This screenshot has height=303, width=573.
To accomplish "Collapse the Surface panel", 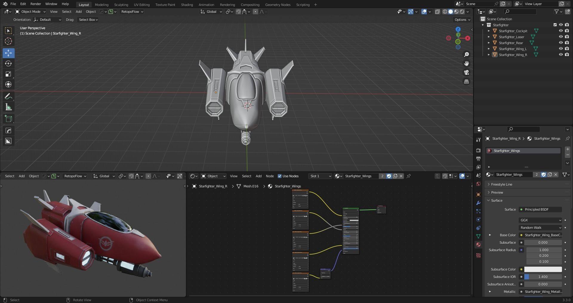I will pos(497,201).
